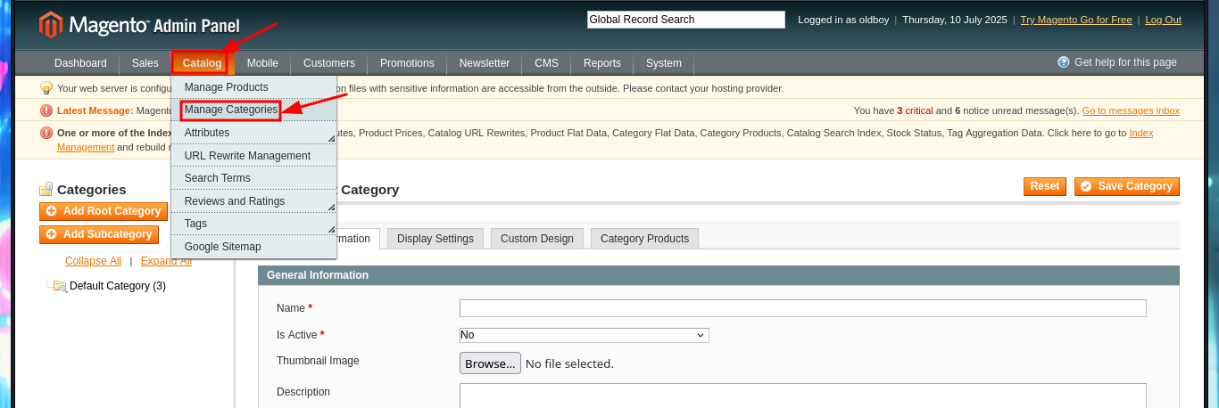Click Add Subcategory button

click(99, 234)
